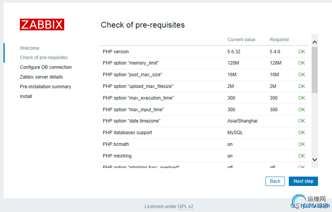
Task: Select the Install step in sidebar
Action: click(x=26, y=96)
